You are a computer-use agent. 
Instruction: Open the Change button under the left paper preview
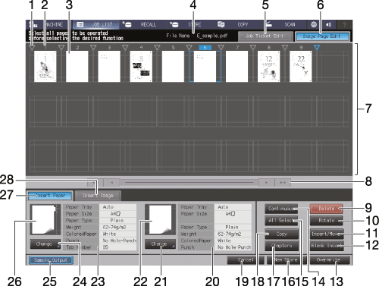[45, 244]
